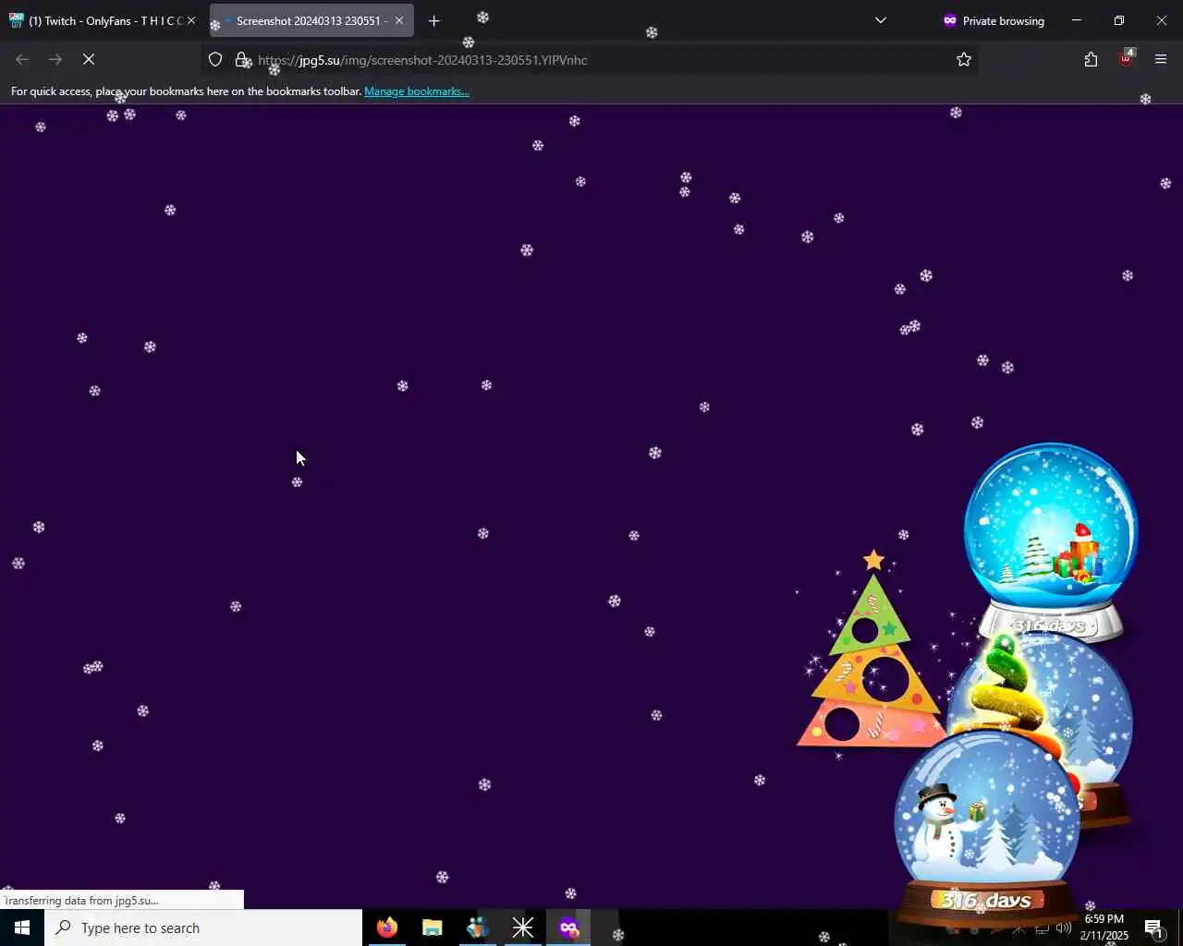
Task: Open the network tray icon
Action: click(1042, 928)
